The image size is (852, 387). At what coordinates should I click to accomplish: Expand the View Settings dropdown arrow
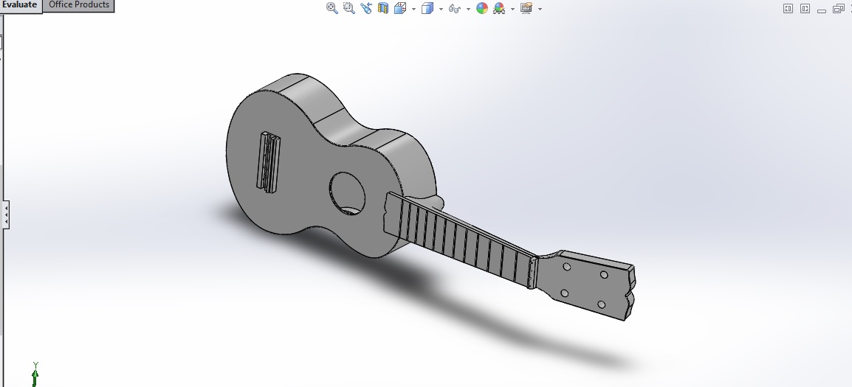coord(540,9)
